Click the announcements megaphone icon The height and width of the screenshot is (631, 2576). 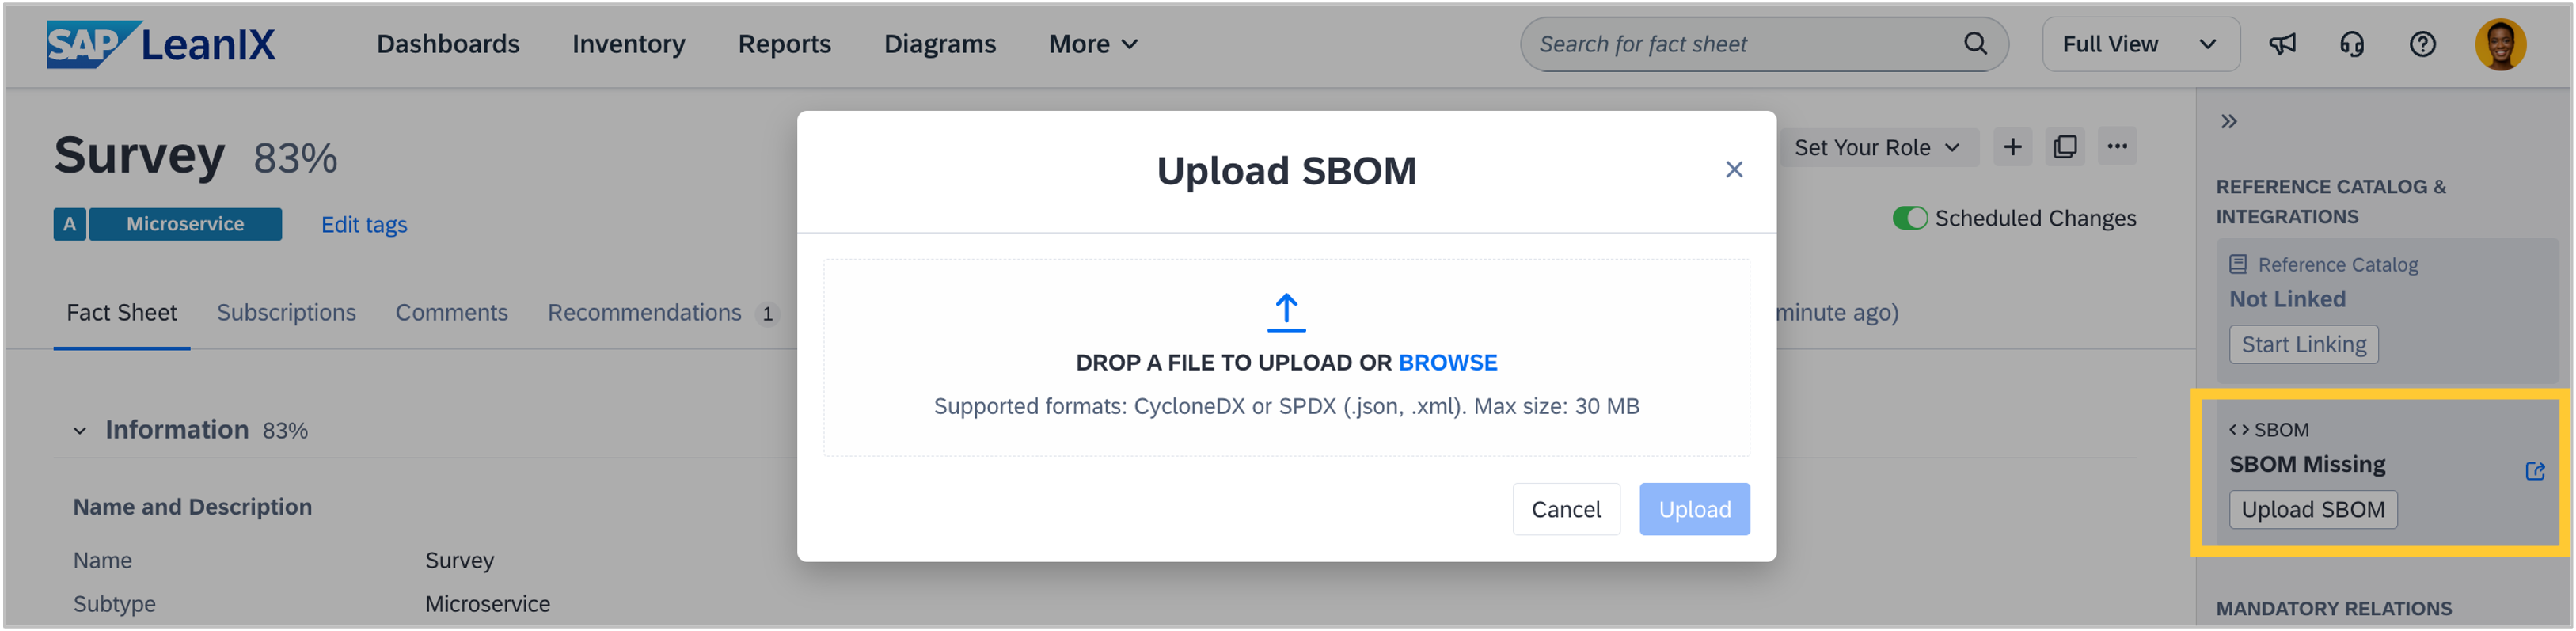pos(2281,44)
